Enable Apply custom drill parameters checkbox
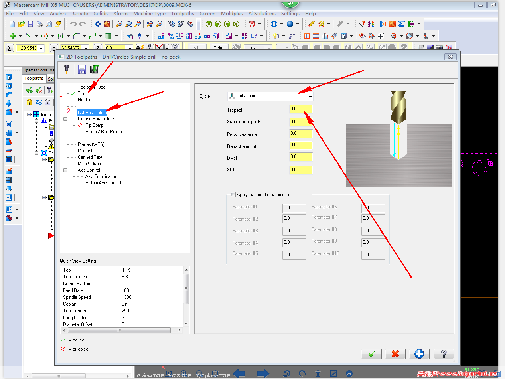This screenshot has height=379, width=505. 233,195
